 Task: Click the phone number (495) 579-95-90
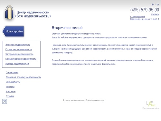click(145, 10)
